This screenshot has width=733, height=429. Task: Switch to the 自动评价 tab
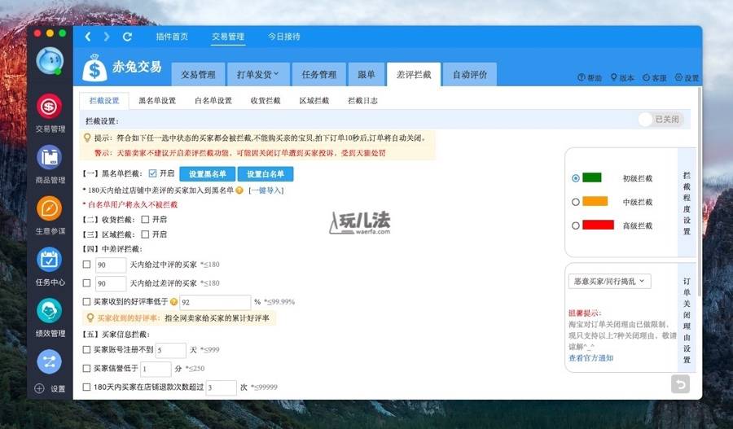[x=470, y=74]
